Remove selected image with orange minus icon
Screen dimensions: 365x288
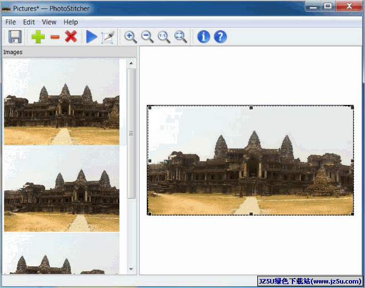[55, 37]
